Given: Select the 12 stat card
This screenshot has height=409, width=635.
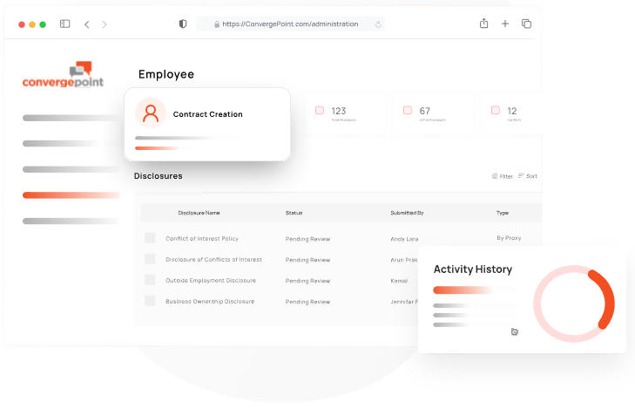Looking at the screenshot, I should click(511, 113).
